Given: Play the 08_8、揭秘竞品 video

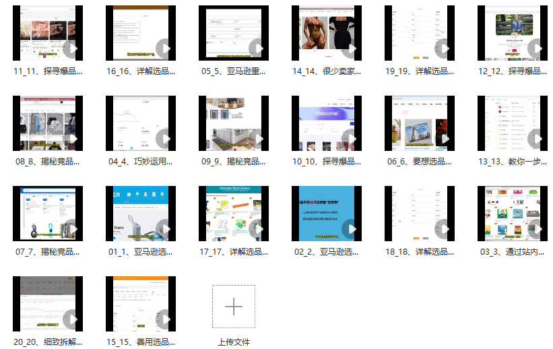Looking at the screenshot, I should 72,139.
